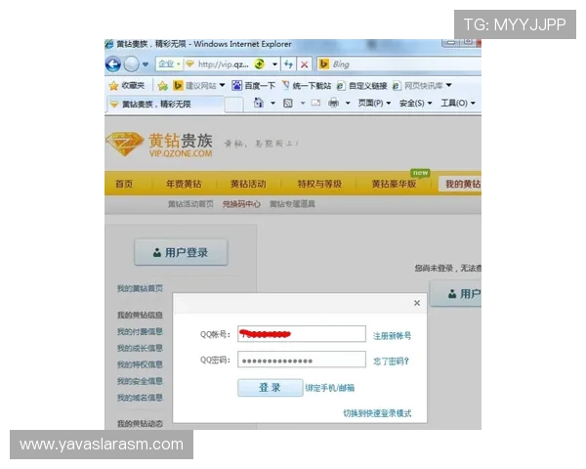Click the browser Forward arrow button
This screenshot has width=586, height=469.
(x=132, y=64)
